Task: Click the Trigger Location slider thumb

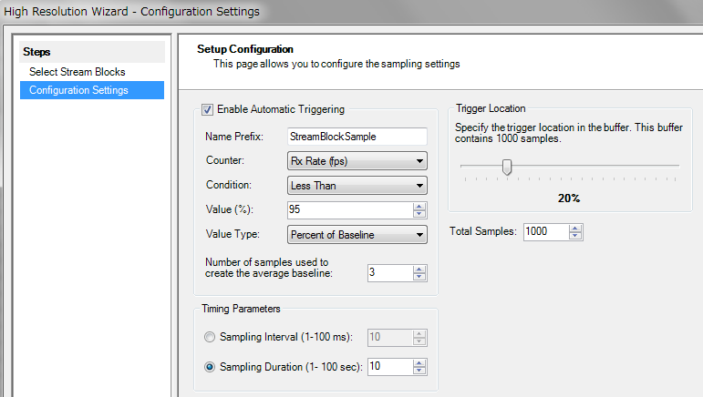Action: click(507, 167)
